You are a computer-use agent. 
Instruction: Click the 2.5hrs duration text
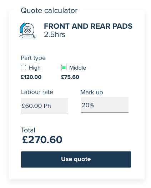pos(55,34)
